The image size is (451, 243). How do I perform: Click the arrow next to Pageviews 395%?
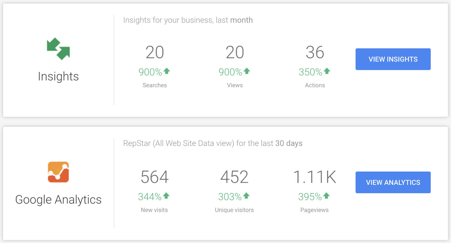(x=326, y=195)
